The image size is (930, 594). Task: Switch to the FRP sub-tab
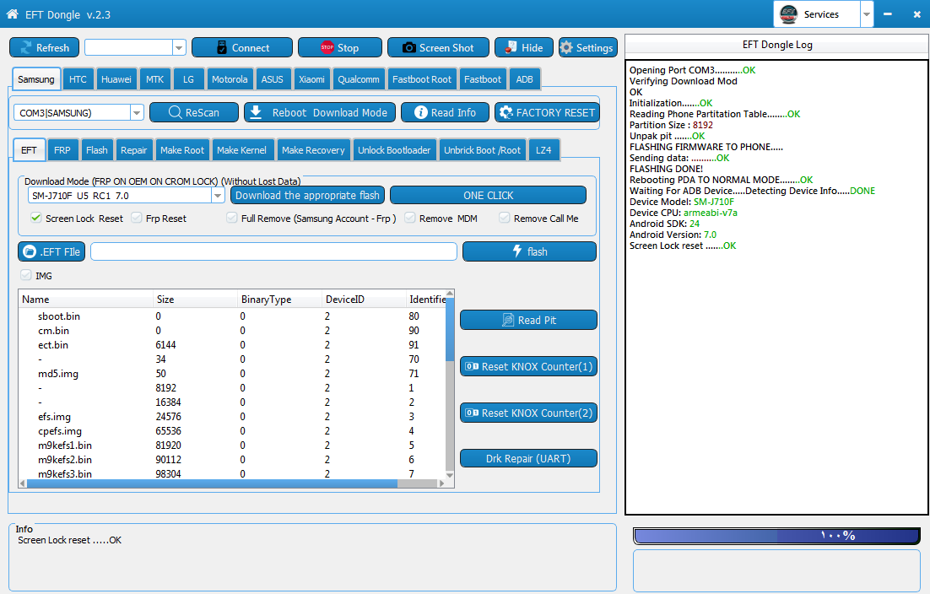pyautogui.click(x=62, y=150)
